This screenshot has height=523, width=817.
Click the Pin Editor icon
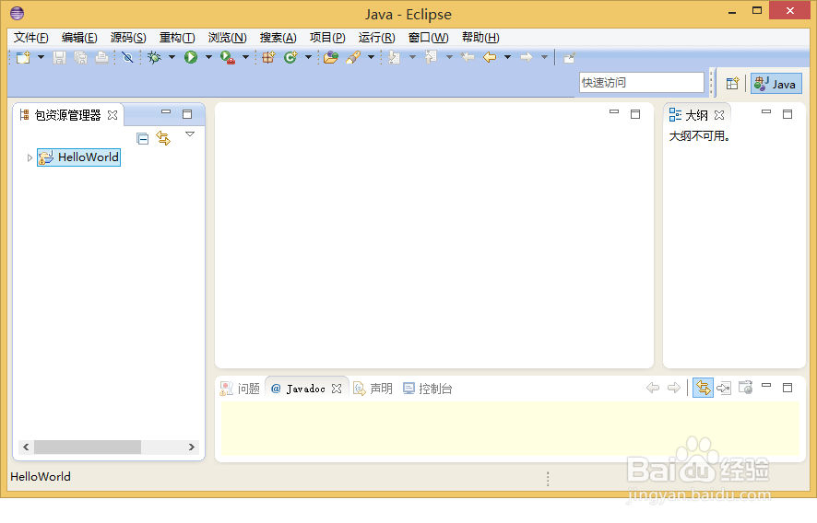[x=570, y=57]
